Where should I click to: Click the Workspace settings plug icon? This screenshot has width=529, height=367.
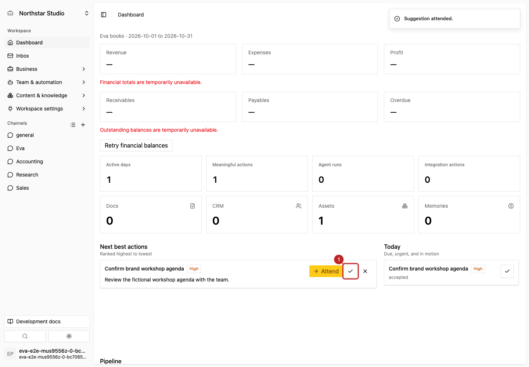10,109
